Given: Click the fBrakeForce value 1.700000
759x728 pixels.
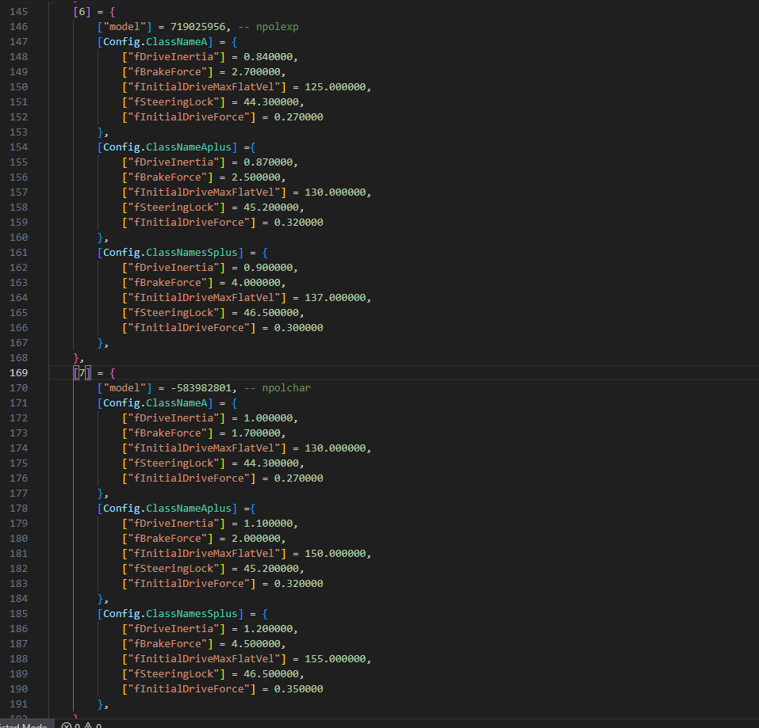Looking at the screenshot, I should [256, 433].
